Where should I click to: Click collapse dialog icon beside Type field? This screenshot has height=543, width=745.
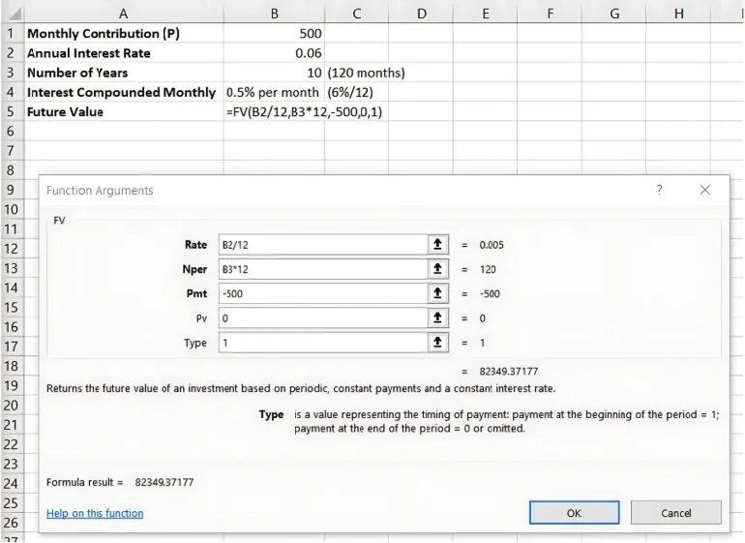439,343
